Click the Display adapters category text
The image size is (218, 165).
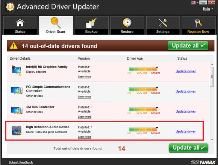(x=36, y=72)
